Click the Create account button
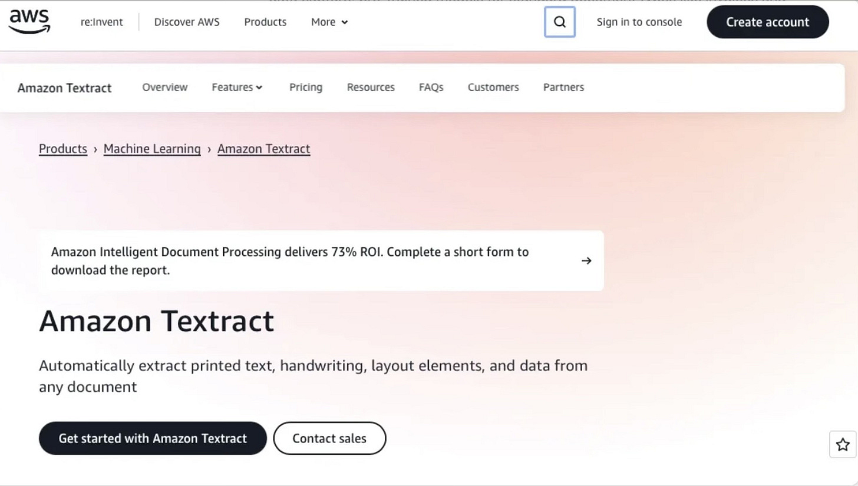858x486 pixels. pos(768,22)
